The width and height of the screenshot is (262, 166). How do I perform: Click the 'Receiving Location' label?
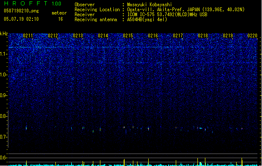point(97,10)
